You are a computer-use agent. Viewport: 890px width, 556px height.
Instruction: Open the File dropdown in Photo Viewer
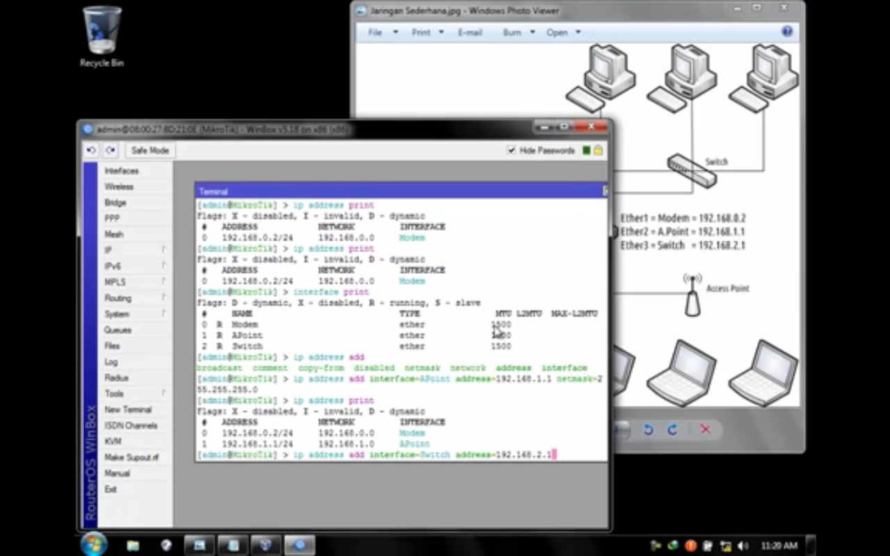pos(383,32)
